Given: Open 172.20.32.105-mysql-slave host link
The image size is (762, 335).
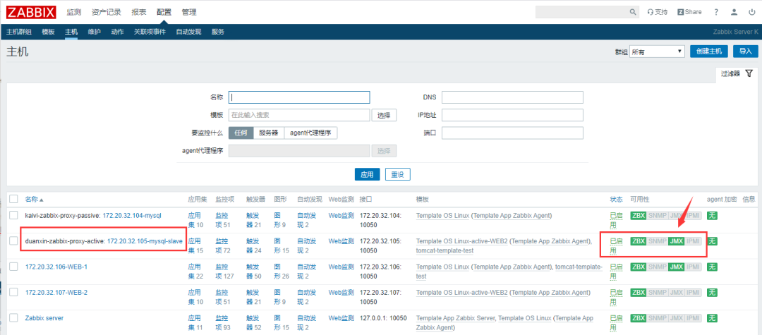Looking at the screenshot, I should [145, 240].
